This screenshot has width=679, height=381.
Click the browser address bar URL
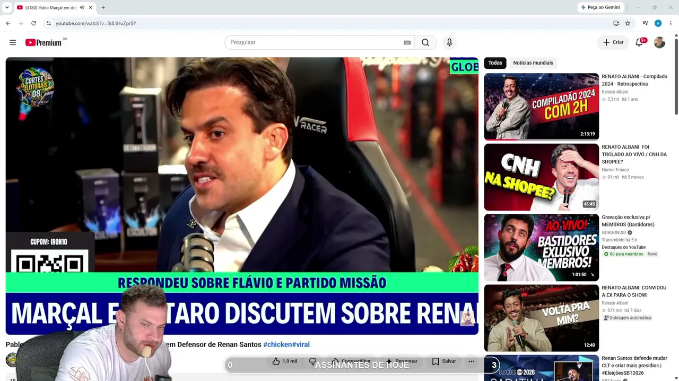pyautogui.click(x=96, y=23)
